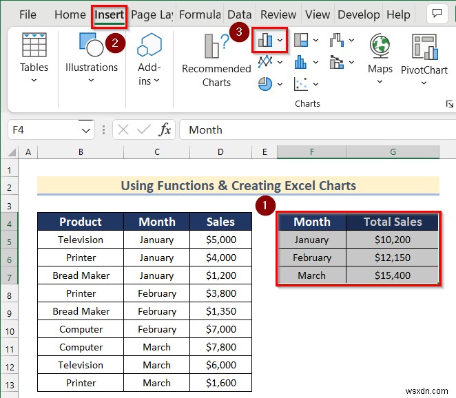This screenshot has height=398, width=456.
Task: Expand the PivotChart dropdown chevron
Action: tap(424, 83)
